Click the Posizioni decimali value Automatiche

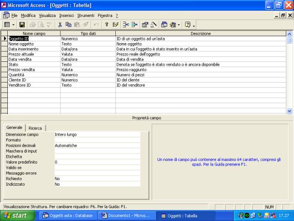tap(97, 145)
